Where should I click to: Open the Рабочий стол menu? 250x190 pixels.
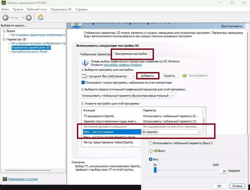click(36, 9)
